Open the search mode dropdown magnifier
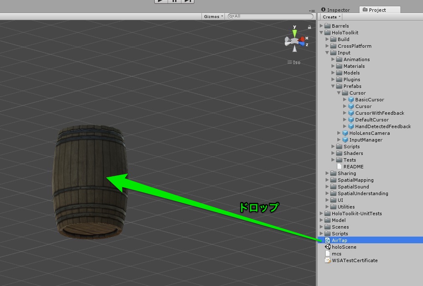423x286 pixels. click(x=232, y=16)
